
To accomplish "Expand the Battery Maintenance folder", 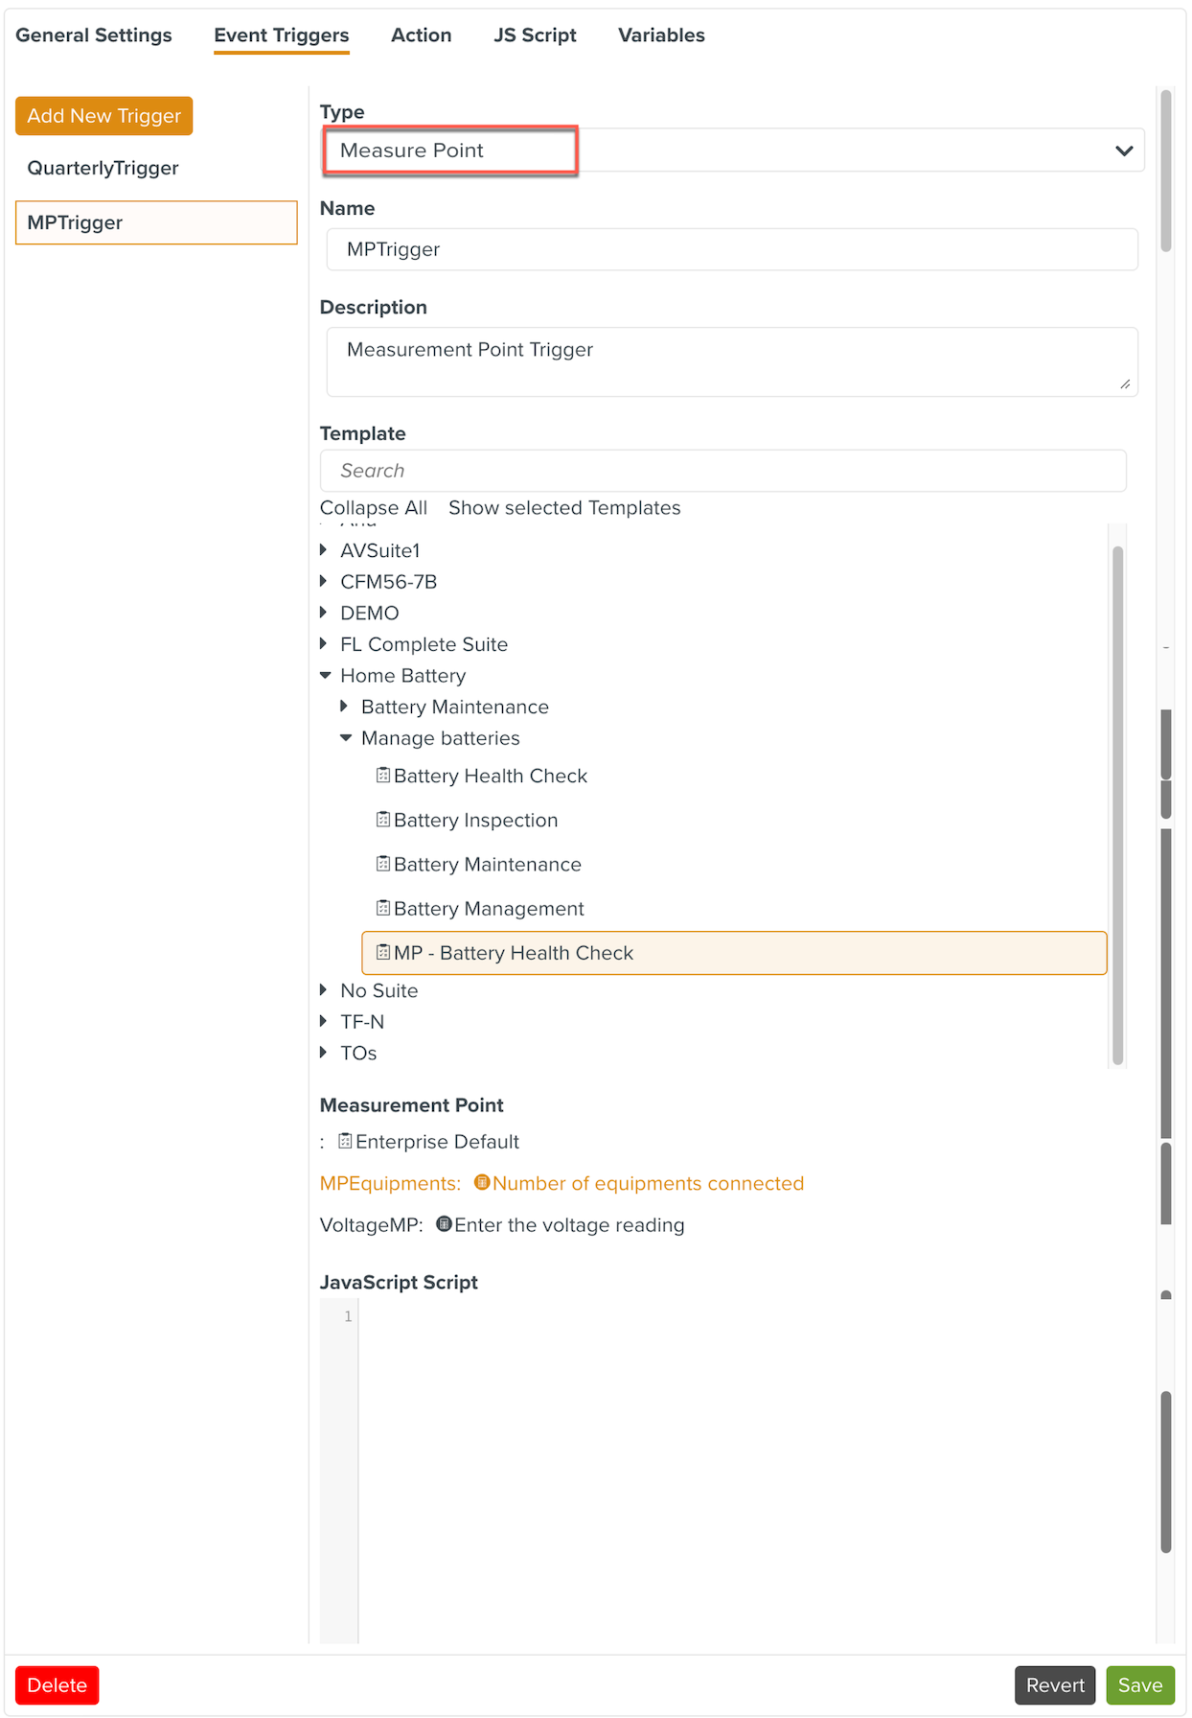I will point(345,707).
